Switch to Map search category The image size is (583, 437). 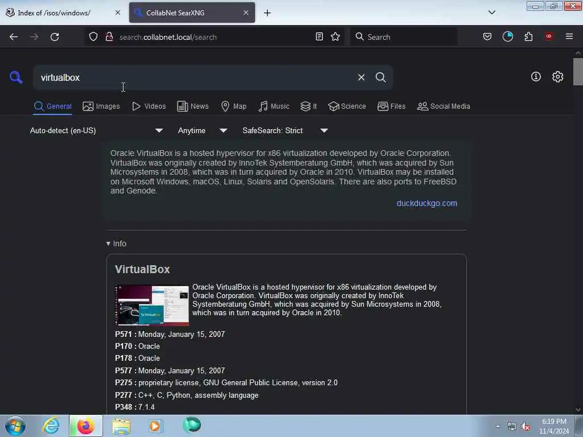pos(234,106)
